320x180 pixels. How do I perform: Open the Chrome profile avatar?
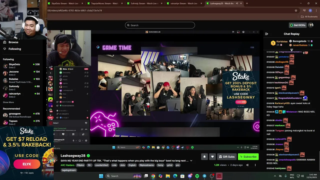click(310, 10)
